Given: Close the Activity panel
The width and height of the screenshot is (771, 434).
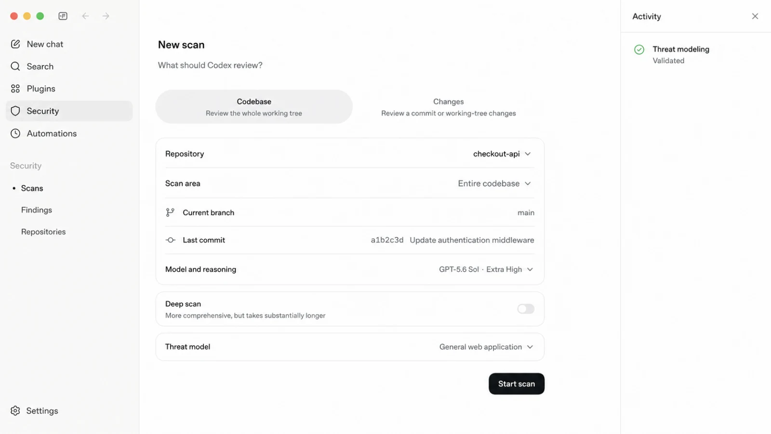Looking at the screenshot, I should coord(755,16).
